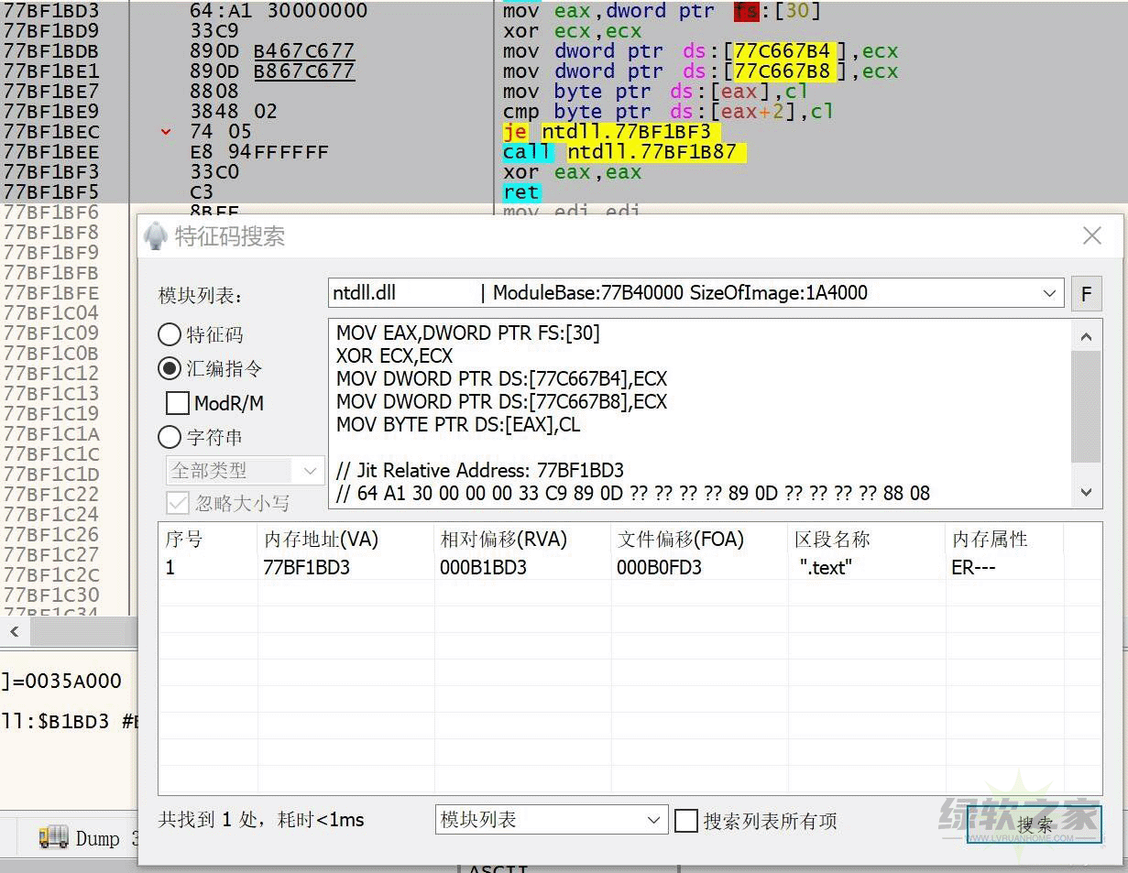Click the Baymax icon in dialog title bar

[156, 236]
